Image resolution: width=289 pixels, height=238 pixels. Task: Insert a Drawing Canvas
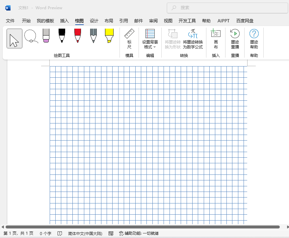point(216,39)
